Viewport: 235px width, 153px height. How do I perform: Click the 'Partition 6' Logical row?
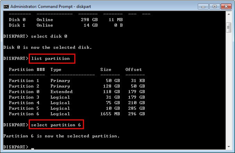76,114
